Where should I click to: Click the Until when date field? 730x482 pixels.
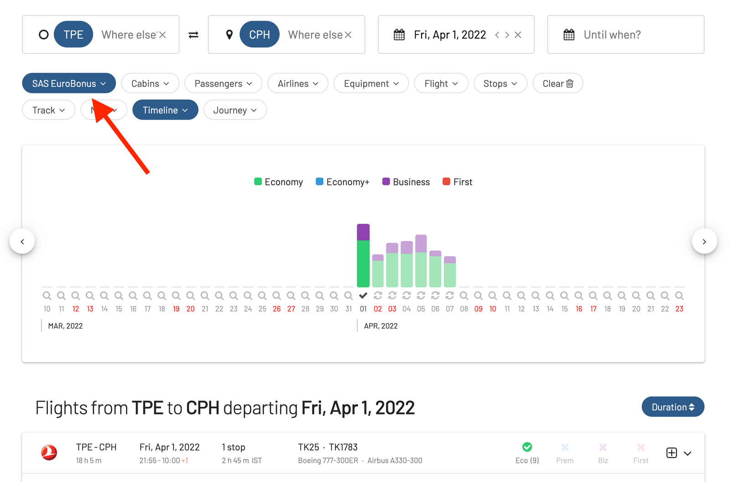[x=626, y=35]
